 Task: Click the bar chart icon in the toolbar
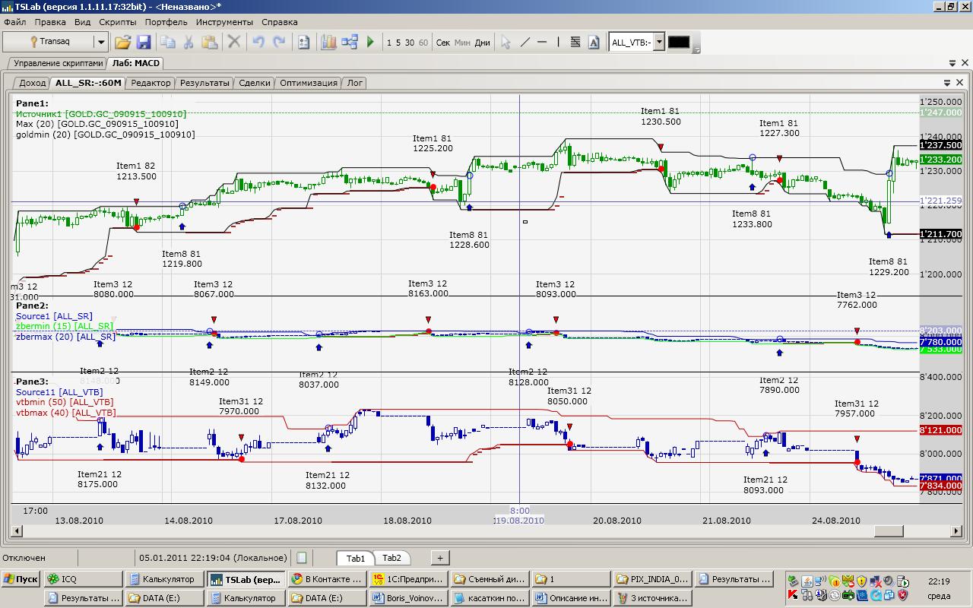328,43
